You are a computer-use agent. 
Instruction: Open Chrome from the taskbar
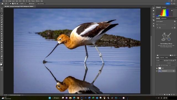[x=78, y=98]
